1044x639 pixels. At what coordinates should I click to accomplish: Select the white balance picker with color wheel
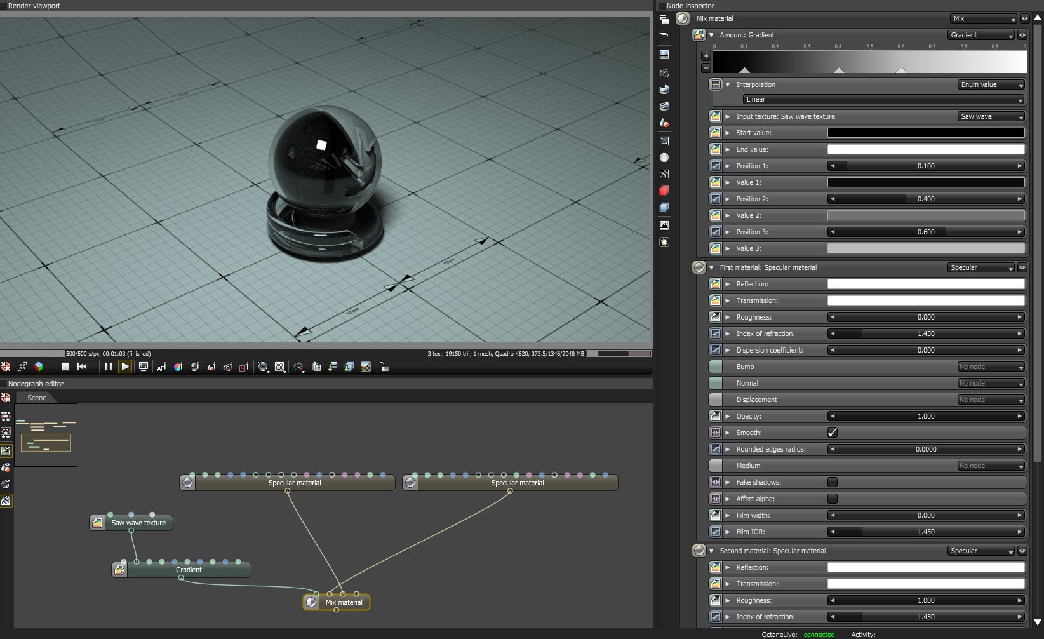178,367
